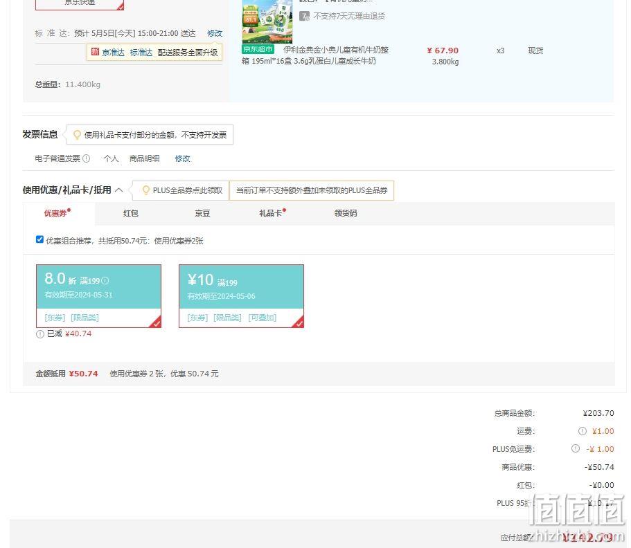The image size is (631, 548).
Task: Click the 已减 ¥40.74 discount text
Action: [x=69, y=334]
